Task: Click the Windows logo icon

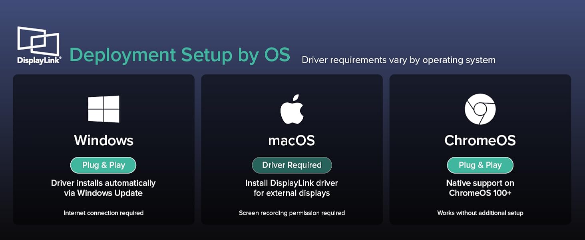Action: tap(103, 109)
